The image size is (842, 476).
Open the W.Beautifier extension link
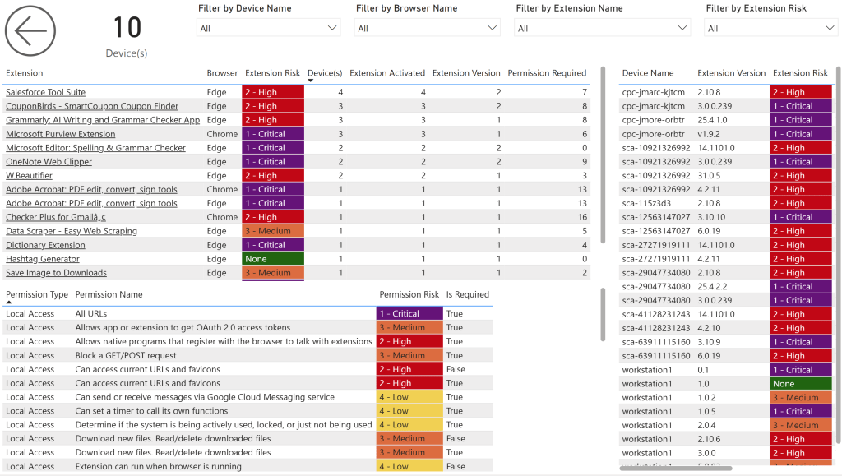(29, 175)
